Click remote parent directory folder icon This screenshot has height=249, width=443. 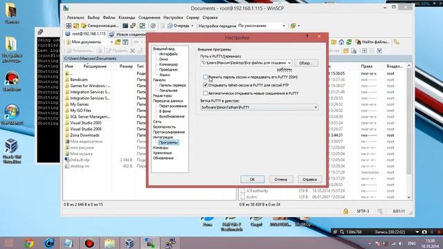coord(334,42)
